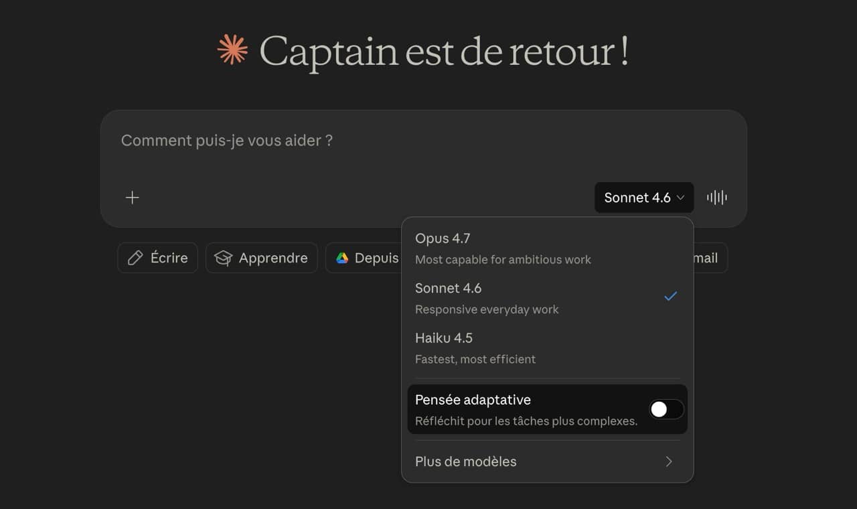Toggle the Pensée adaptative switch

(666, 409)
